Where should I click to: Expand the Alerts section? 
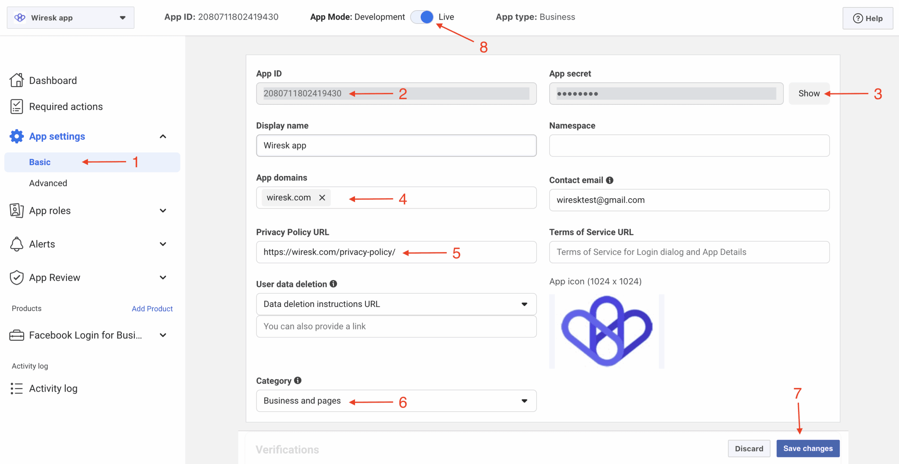(163, 244)
